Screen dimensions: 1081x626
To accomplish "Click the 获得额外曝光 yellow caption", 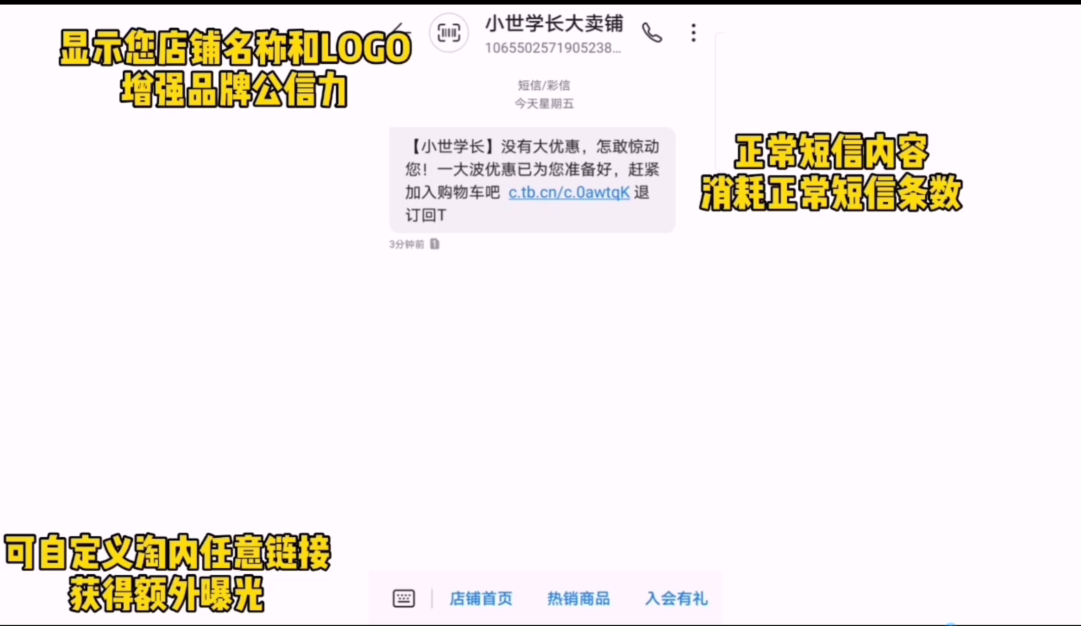I will pyautogui.click(x=166, y=594).
